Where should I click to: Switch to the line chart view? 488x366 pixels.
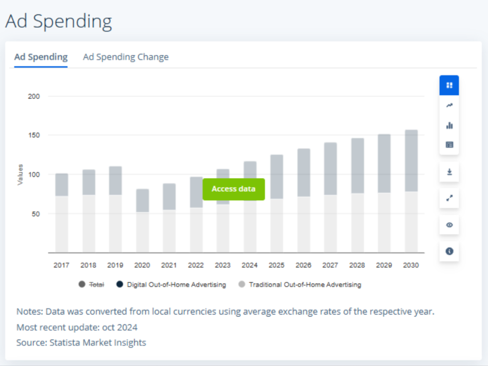coord(449,106)
